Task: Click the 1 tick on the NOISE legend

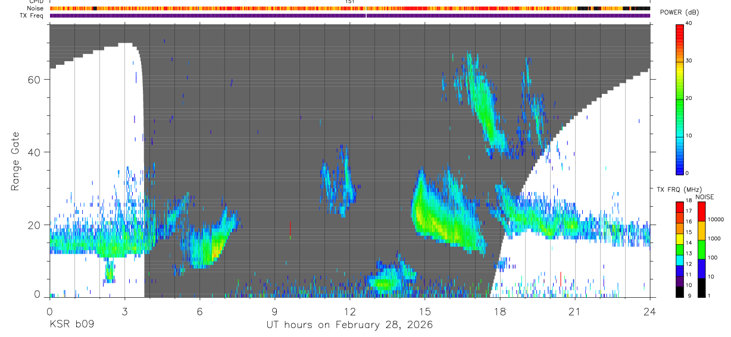Action: (708, 295)
